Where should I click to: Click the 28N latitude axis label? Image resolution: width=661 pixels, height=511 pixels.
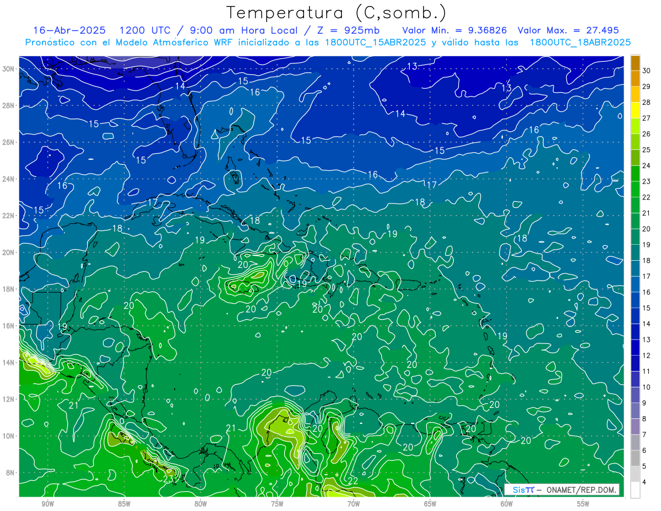pos(8,105)
